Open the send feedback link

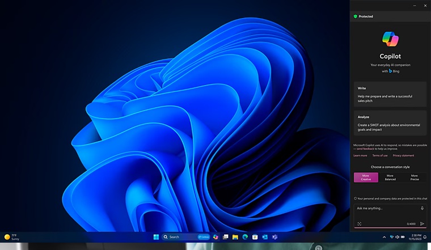pyautogui.click(x=365, y=149)
